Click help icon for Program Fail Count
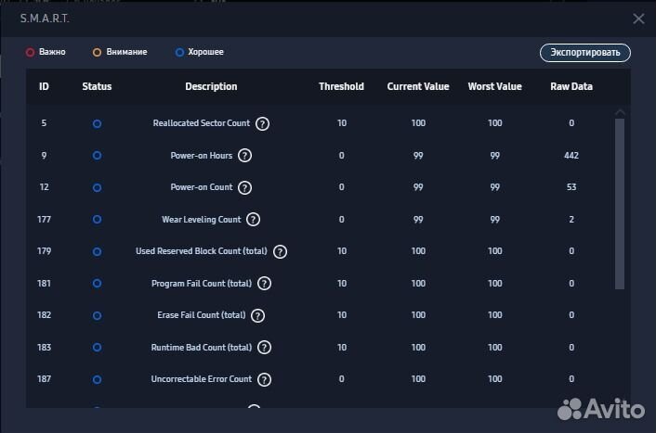This screenshot has height=433, width=656. tap(265, 284)
